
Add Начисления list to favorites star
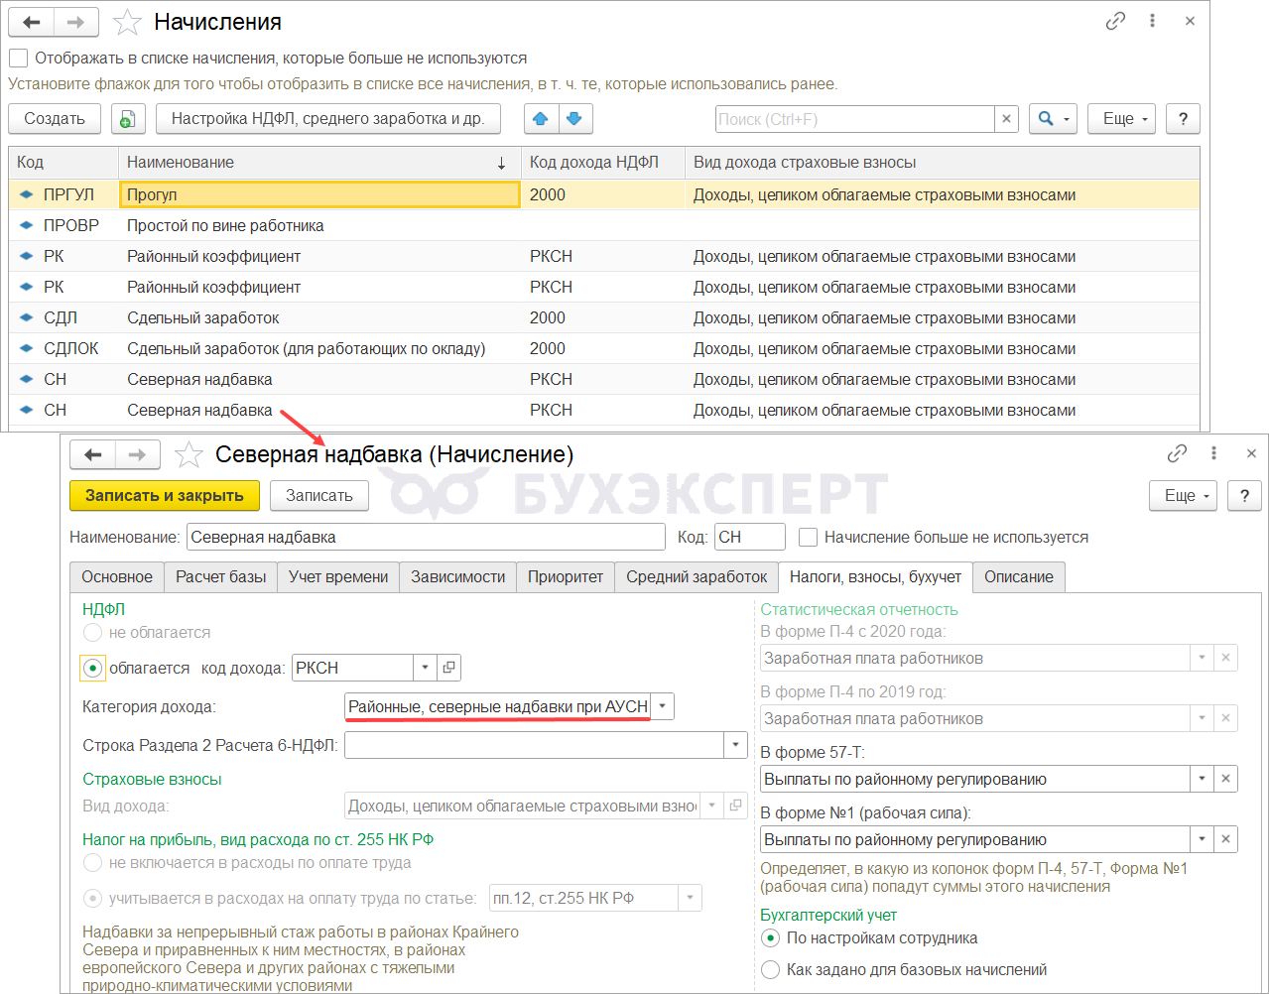click(127, 22)
